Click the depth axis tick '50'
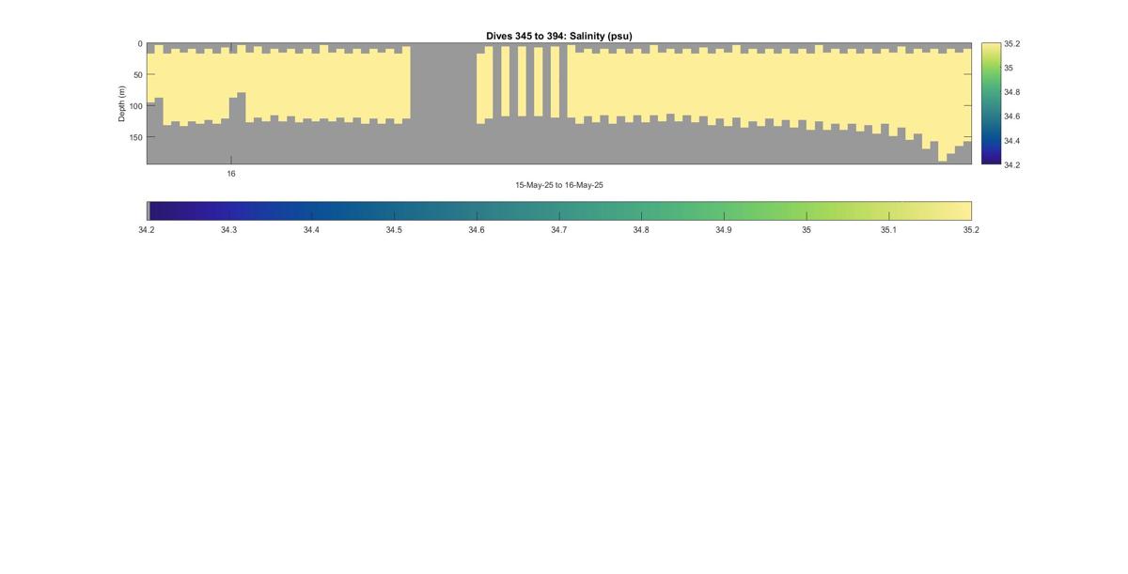This screenshot has width=1128, height=574. (x=137, y=75)
